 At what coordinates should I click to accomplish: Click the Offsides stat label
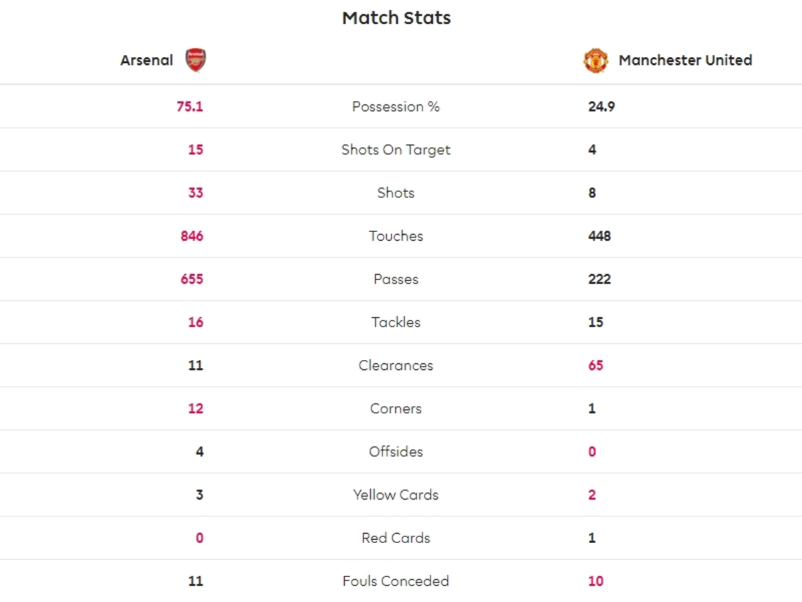(396, 451)
